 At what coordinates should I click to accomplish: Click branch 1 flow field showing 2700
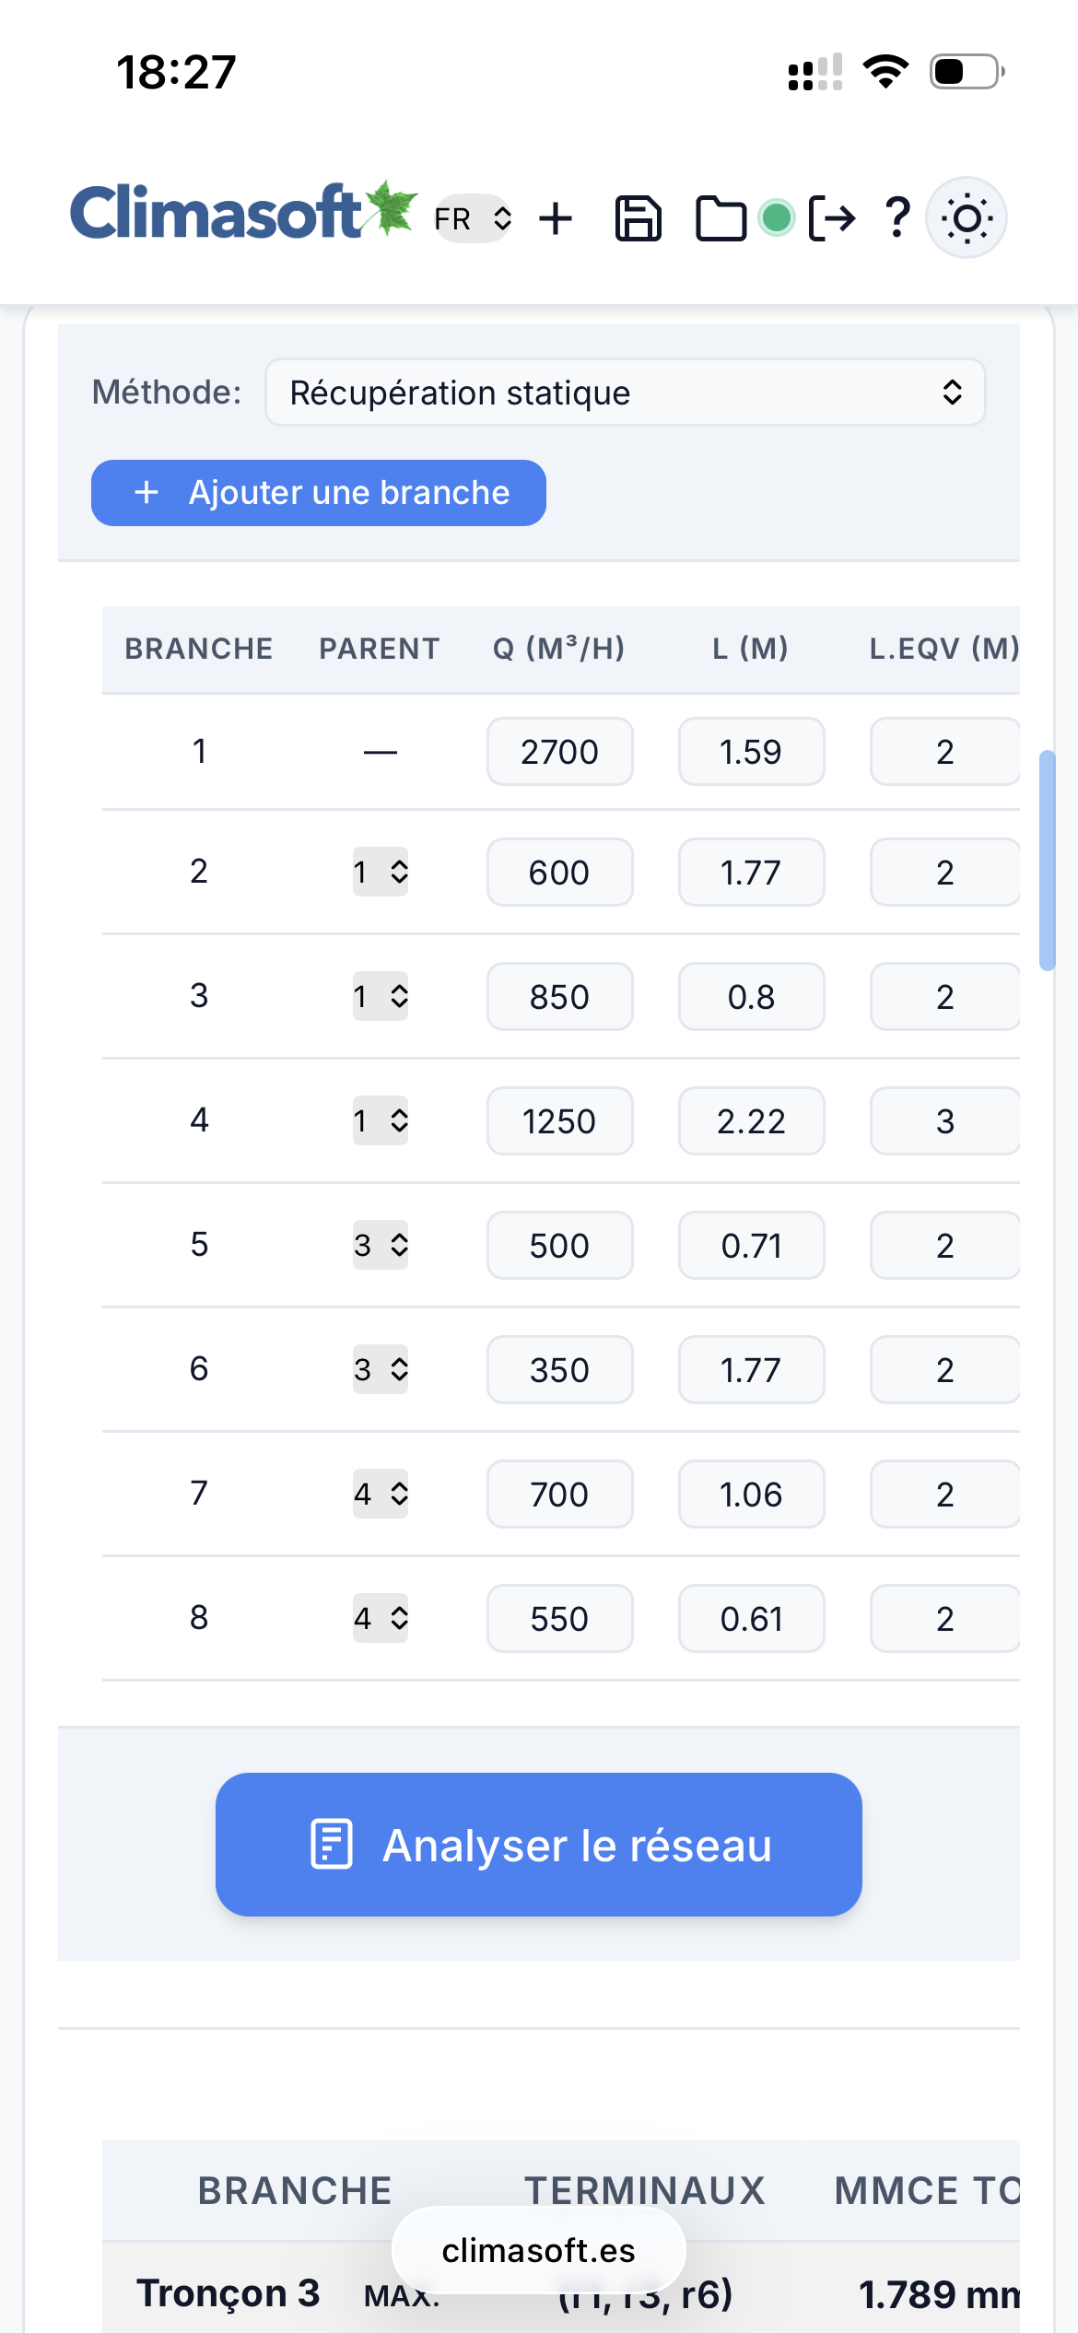click(x=559, y=752)
